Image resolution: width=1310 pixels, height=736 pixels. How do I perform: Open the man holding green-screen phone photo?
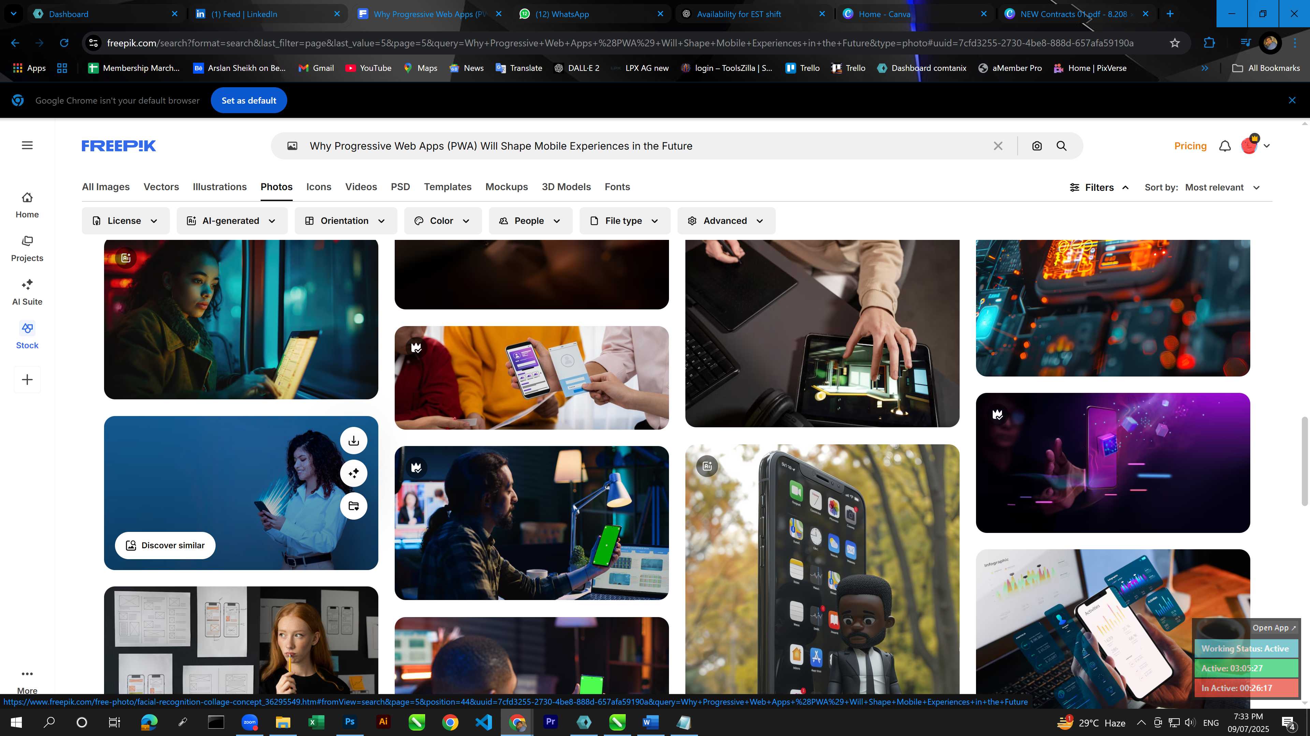click(x=532, y=523)
